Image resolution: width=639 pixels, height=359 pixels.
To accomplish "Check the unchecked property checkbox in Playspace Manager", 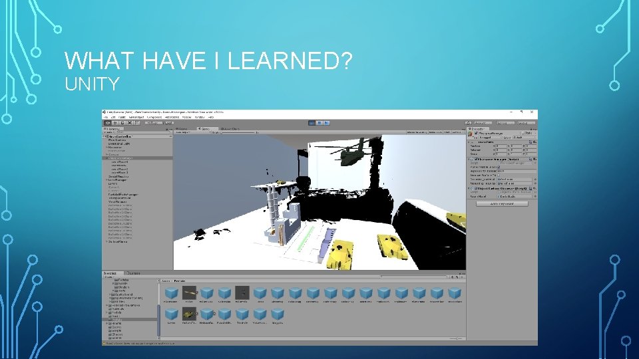I will [499, 175].
